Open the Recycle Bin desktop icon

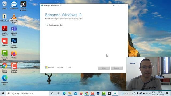[5, 5]
